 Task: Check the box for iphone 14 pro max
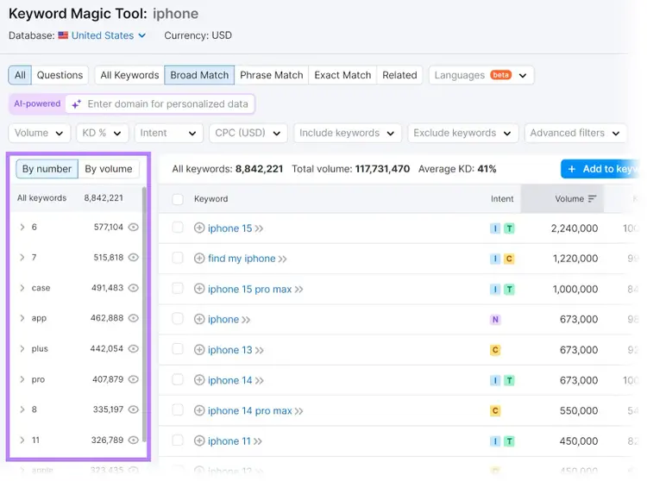178,409
